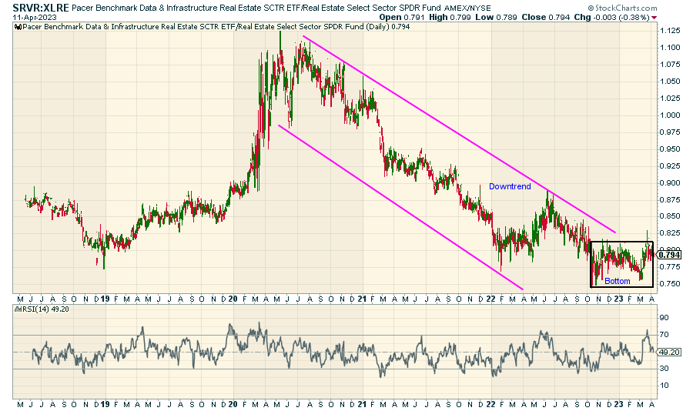Click year 21 on bottom RSI time axis
This screenshot has height=411, width=693.
pos(362,404)
